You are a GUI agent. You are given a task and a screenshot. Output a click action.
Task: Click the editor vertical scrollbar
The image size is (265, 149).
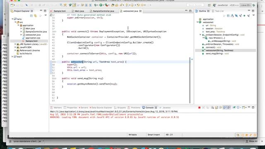click(190, 80)
